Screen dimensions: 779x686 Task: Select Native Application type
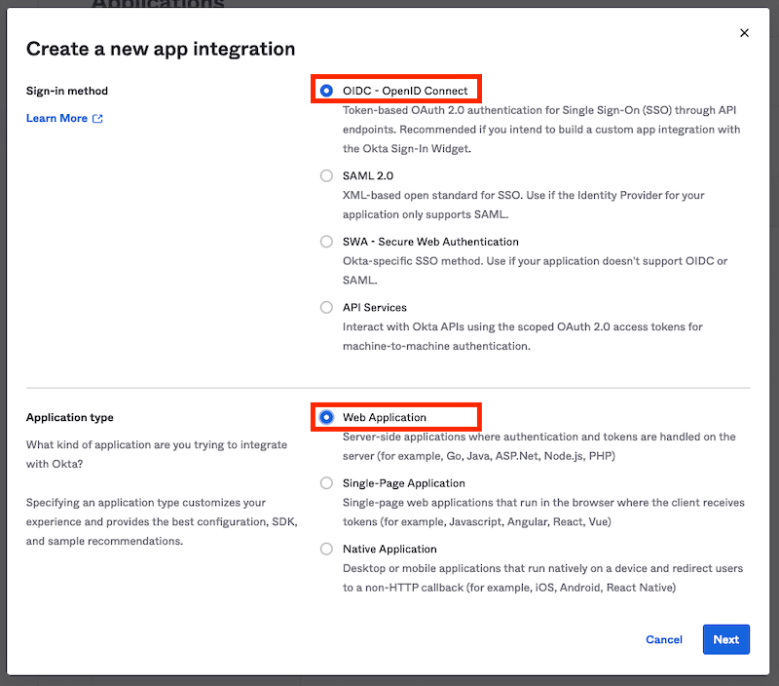click(x=326, y=549)
